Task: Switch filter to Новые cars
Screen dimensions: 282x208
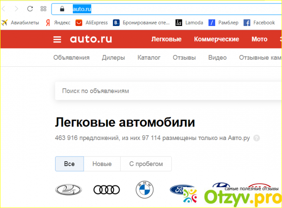Action: (102, 164)
